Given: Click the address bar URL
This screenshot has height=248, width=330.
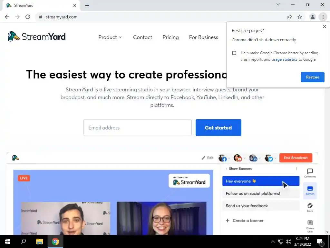Looking at the screenshot, I should coord(62,17).
